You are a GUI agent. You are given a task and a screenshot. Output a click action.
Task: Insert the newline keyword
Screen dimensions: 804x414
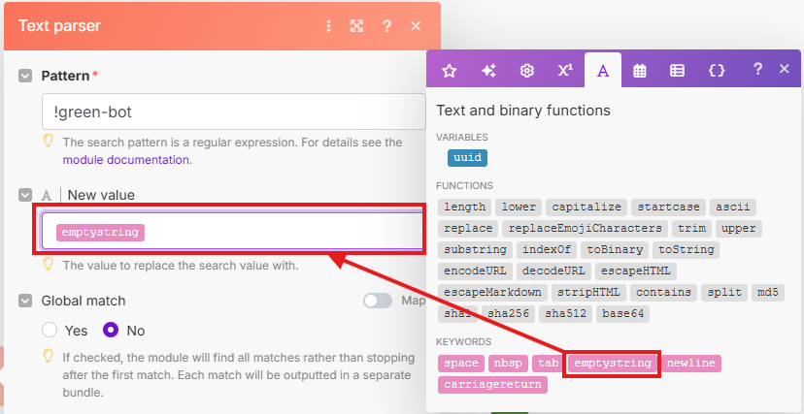(x=691, y=363)
